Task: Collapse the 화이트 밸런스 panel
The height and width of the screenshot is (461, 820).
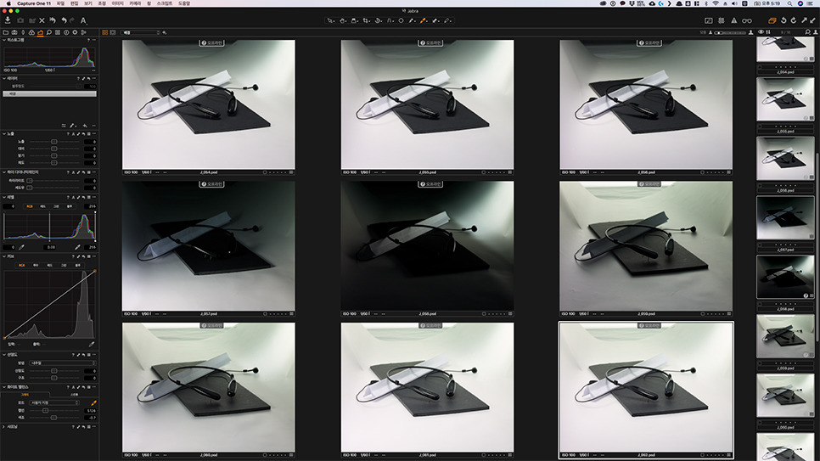Action: 3,386
